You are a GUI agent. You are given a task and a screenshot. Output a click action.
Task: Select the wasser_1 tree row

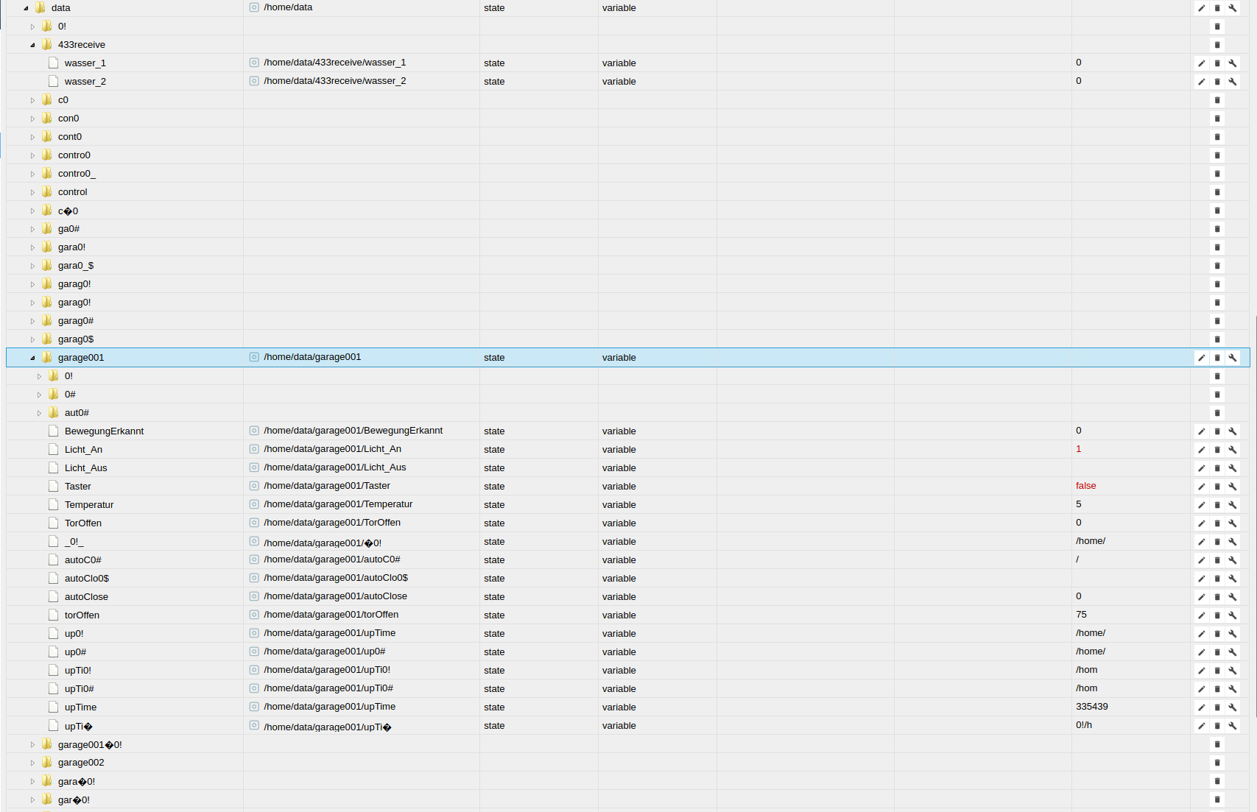click(x=628, y=63)
